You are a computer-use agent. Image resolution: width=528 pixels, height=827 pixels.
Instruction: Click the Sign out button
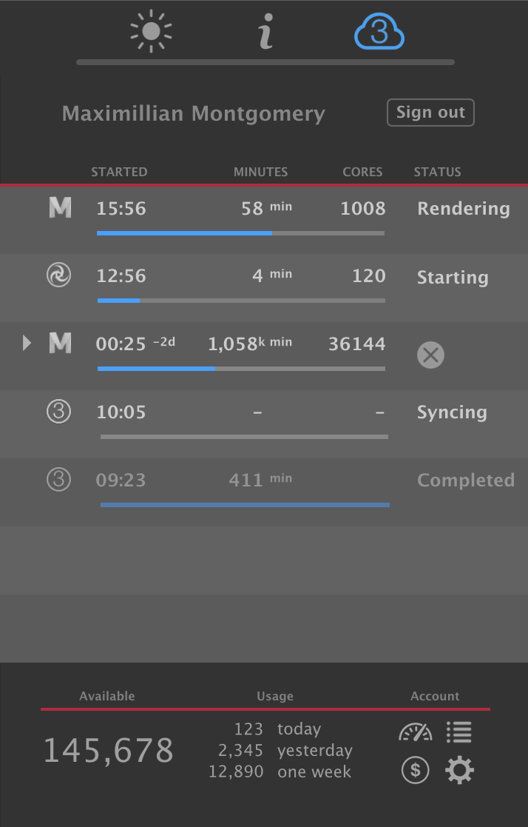click(x=430, y=113)
